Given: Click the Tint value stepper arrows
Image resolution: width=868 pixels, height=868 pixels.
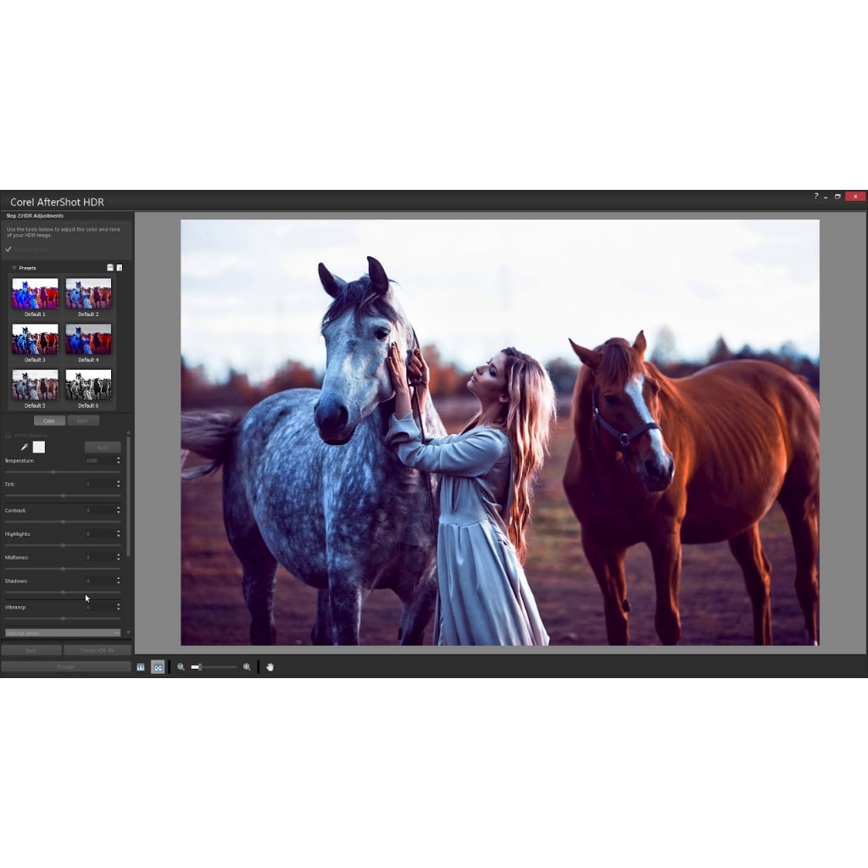Looking at the screenshot, I should tap(119, 484).
